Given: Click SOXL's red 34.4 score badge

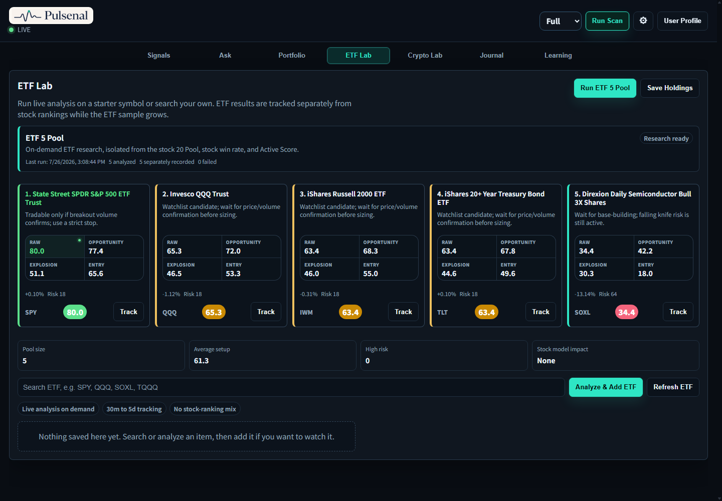Looking at the screenshot, I should tap(627, 312).
